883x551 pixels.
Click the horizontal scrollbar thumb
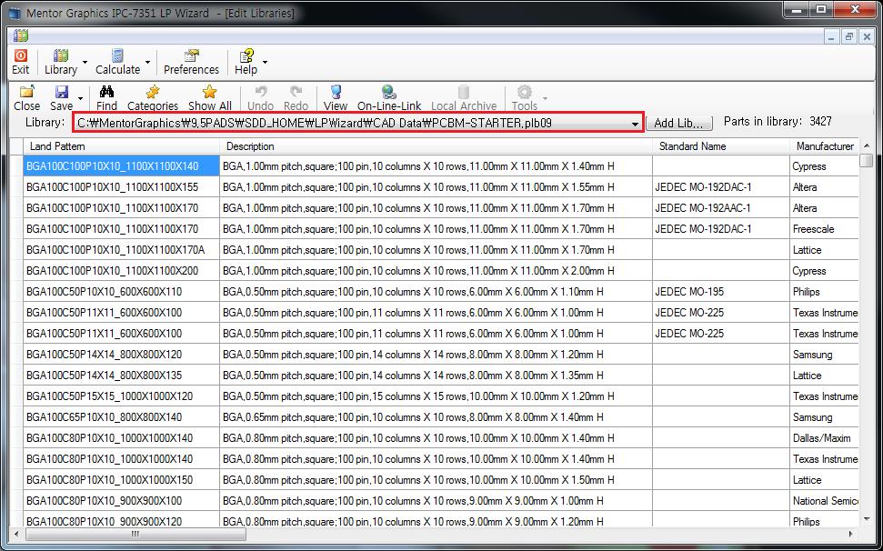(x=135, y=534)
